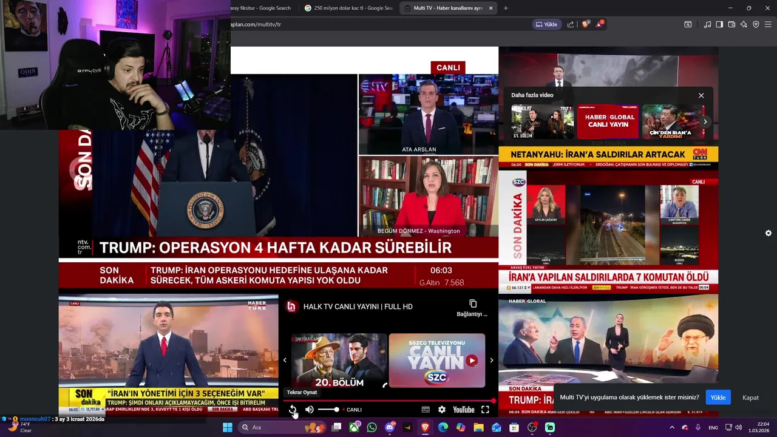Open Brave browser taskbar icon
This screenshot has height=437, width=777.
(x=425, y=427)
